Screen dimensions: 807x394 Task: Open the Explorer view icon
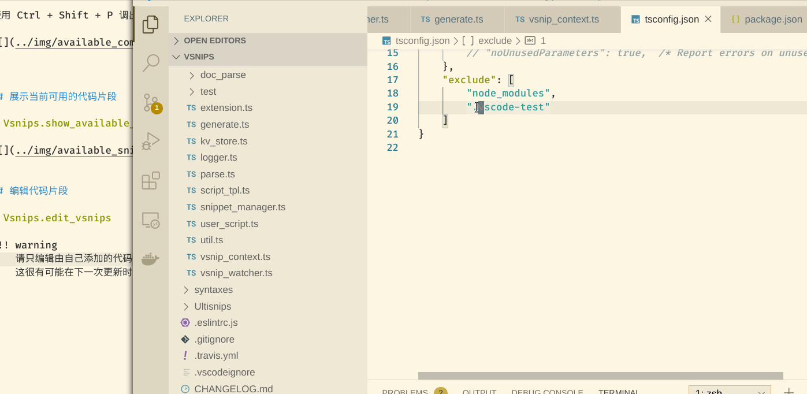(151, 24)
